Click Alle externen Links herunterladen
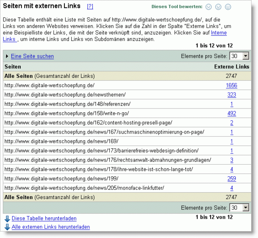Viewport: 258px width, 238px height. click(x=51, y=227)
